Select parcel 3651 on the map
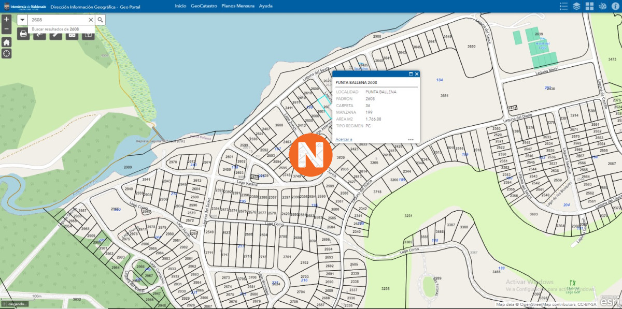The width and height of the screenshot is (622, 309). point(444,96)
